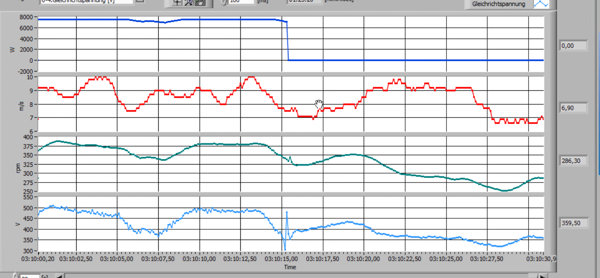Click the stepper beside the bottom-left seconds field
The image size is (600, 278).
point(15,276)
